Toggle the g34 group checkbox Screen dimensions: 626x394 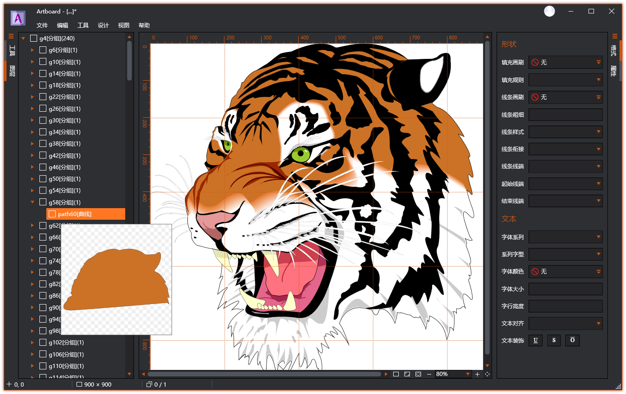pyautogui.click(x=43, y=132)
